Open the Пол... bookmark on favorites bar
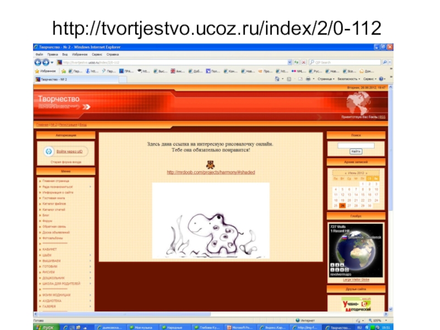The width and height of the screenshot is (440, 330). point(213,71)
